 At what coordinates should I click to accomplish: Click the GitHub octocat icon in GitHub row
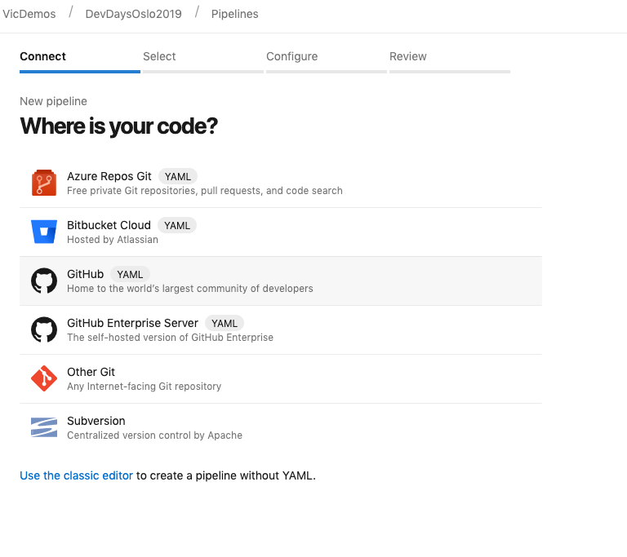click(x=44, y=281)
